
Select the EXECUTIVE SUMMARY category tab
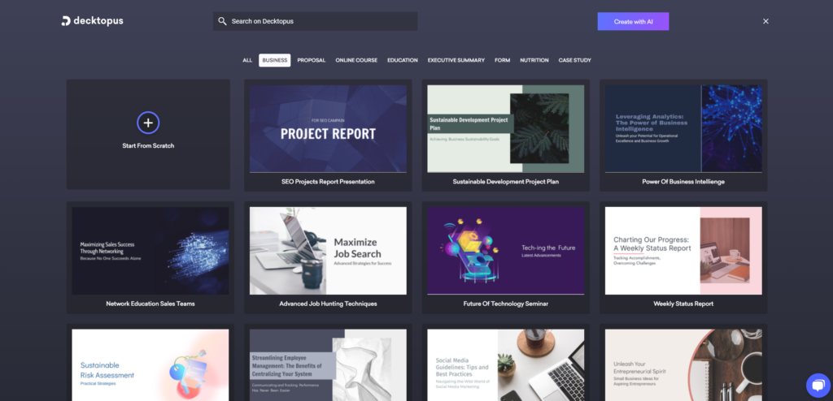456,60
